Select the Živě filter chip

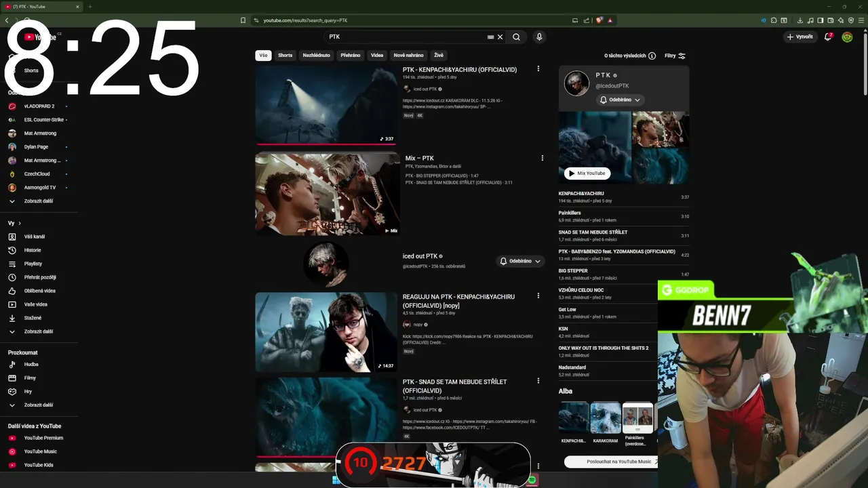tap(439, 56)
